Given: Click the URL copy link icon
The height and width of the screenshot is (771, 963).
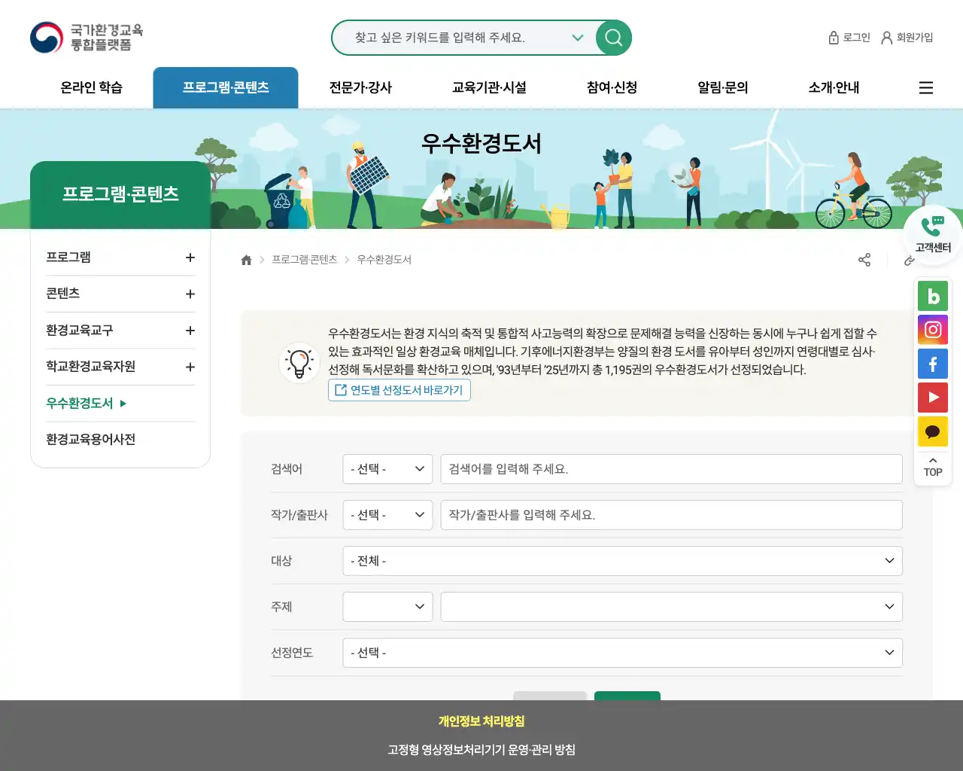Looking at the screenshot, I should click(x=910, y=261).
